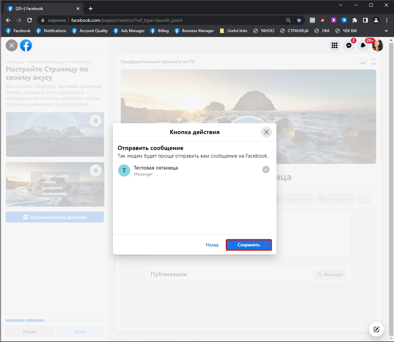Toggle the browser side panel
Image resolution: width=394 pixels, height=342 pixels.
click(x=365, y=20)
